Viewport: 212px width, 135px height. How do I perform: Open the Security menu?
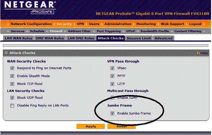[x=64, y=24]
